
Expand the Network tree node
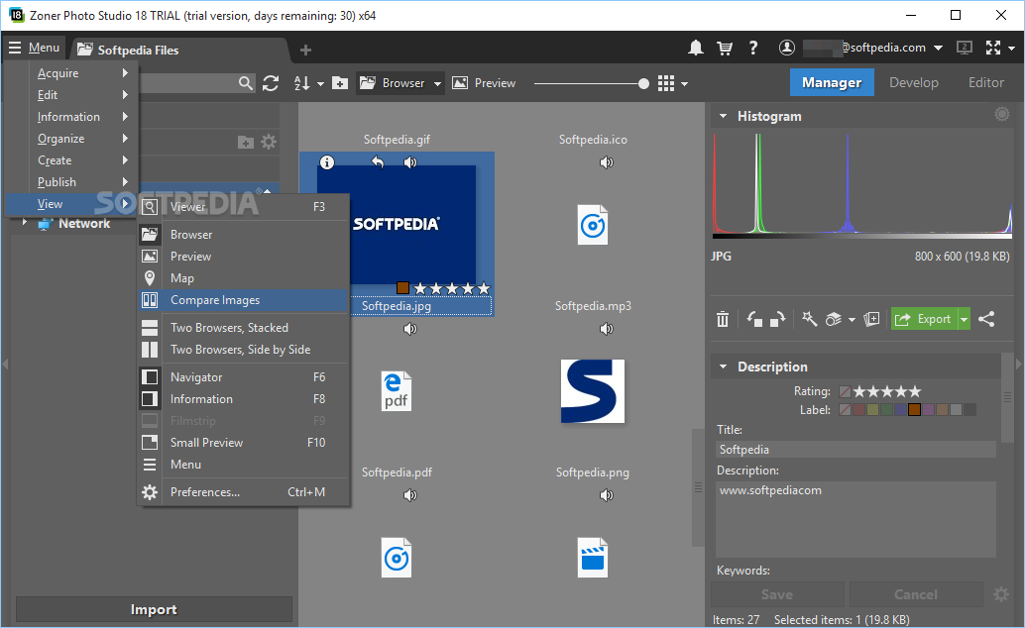24,223
